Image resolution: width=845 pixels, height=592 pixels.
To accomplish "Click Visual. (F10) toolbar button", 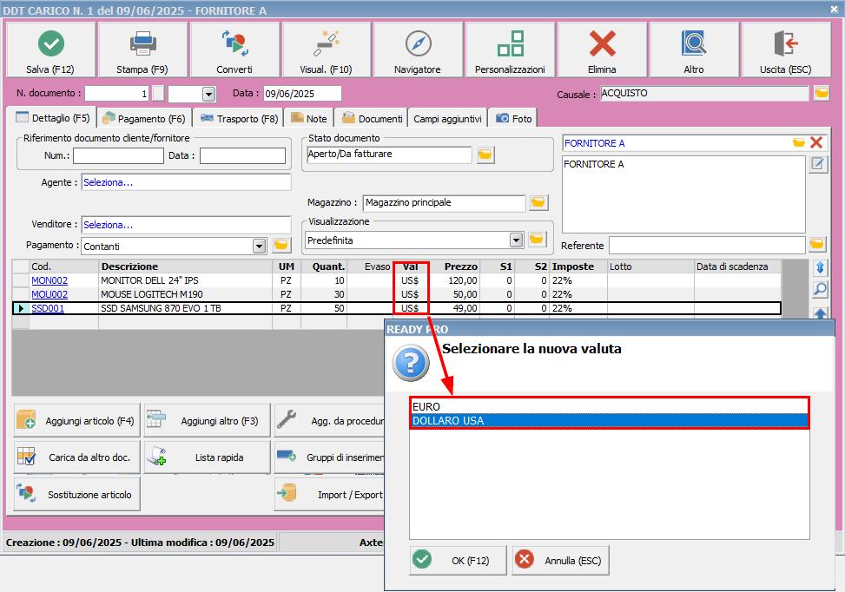I will pos(326,50).
